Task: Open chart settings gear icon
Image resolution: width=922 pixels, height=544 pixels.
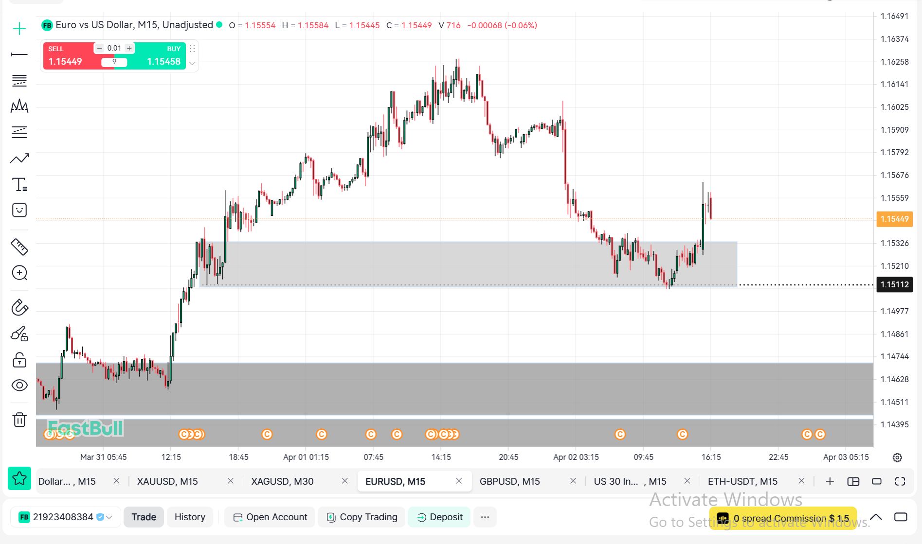Action: click(897, 457)
